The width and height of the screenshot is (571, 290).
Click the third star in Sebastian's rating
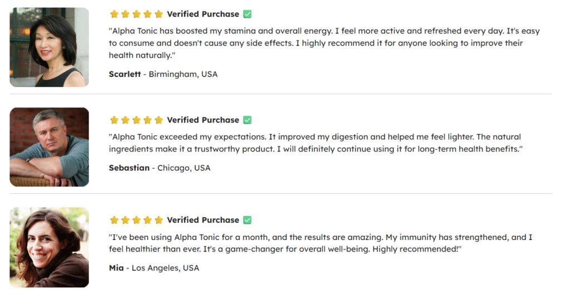(137, 120)
